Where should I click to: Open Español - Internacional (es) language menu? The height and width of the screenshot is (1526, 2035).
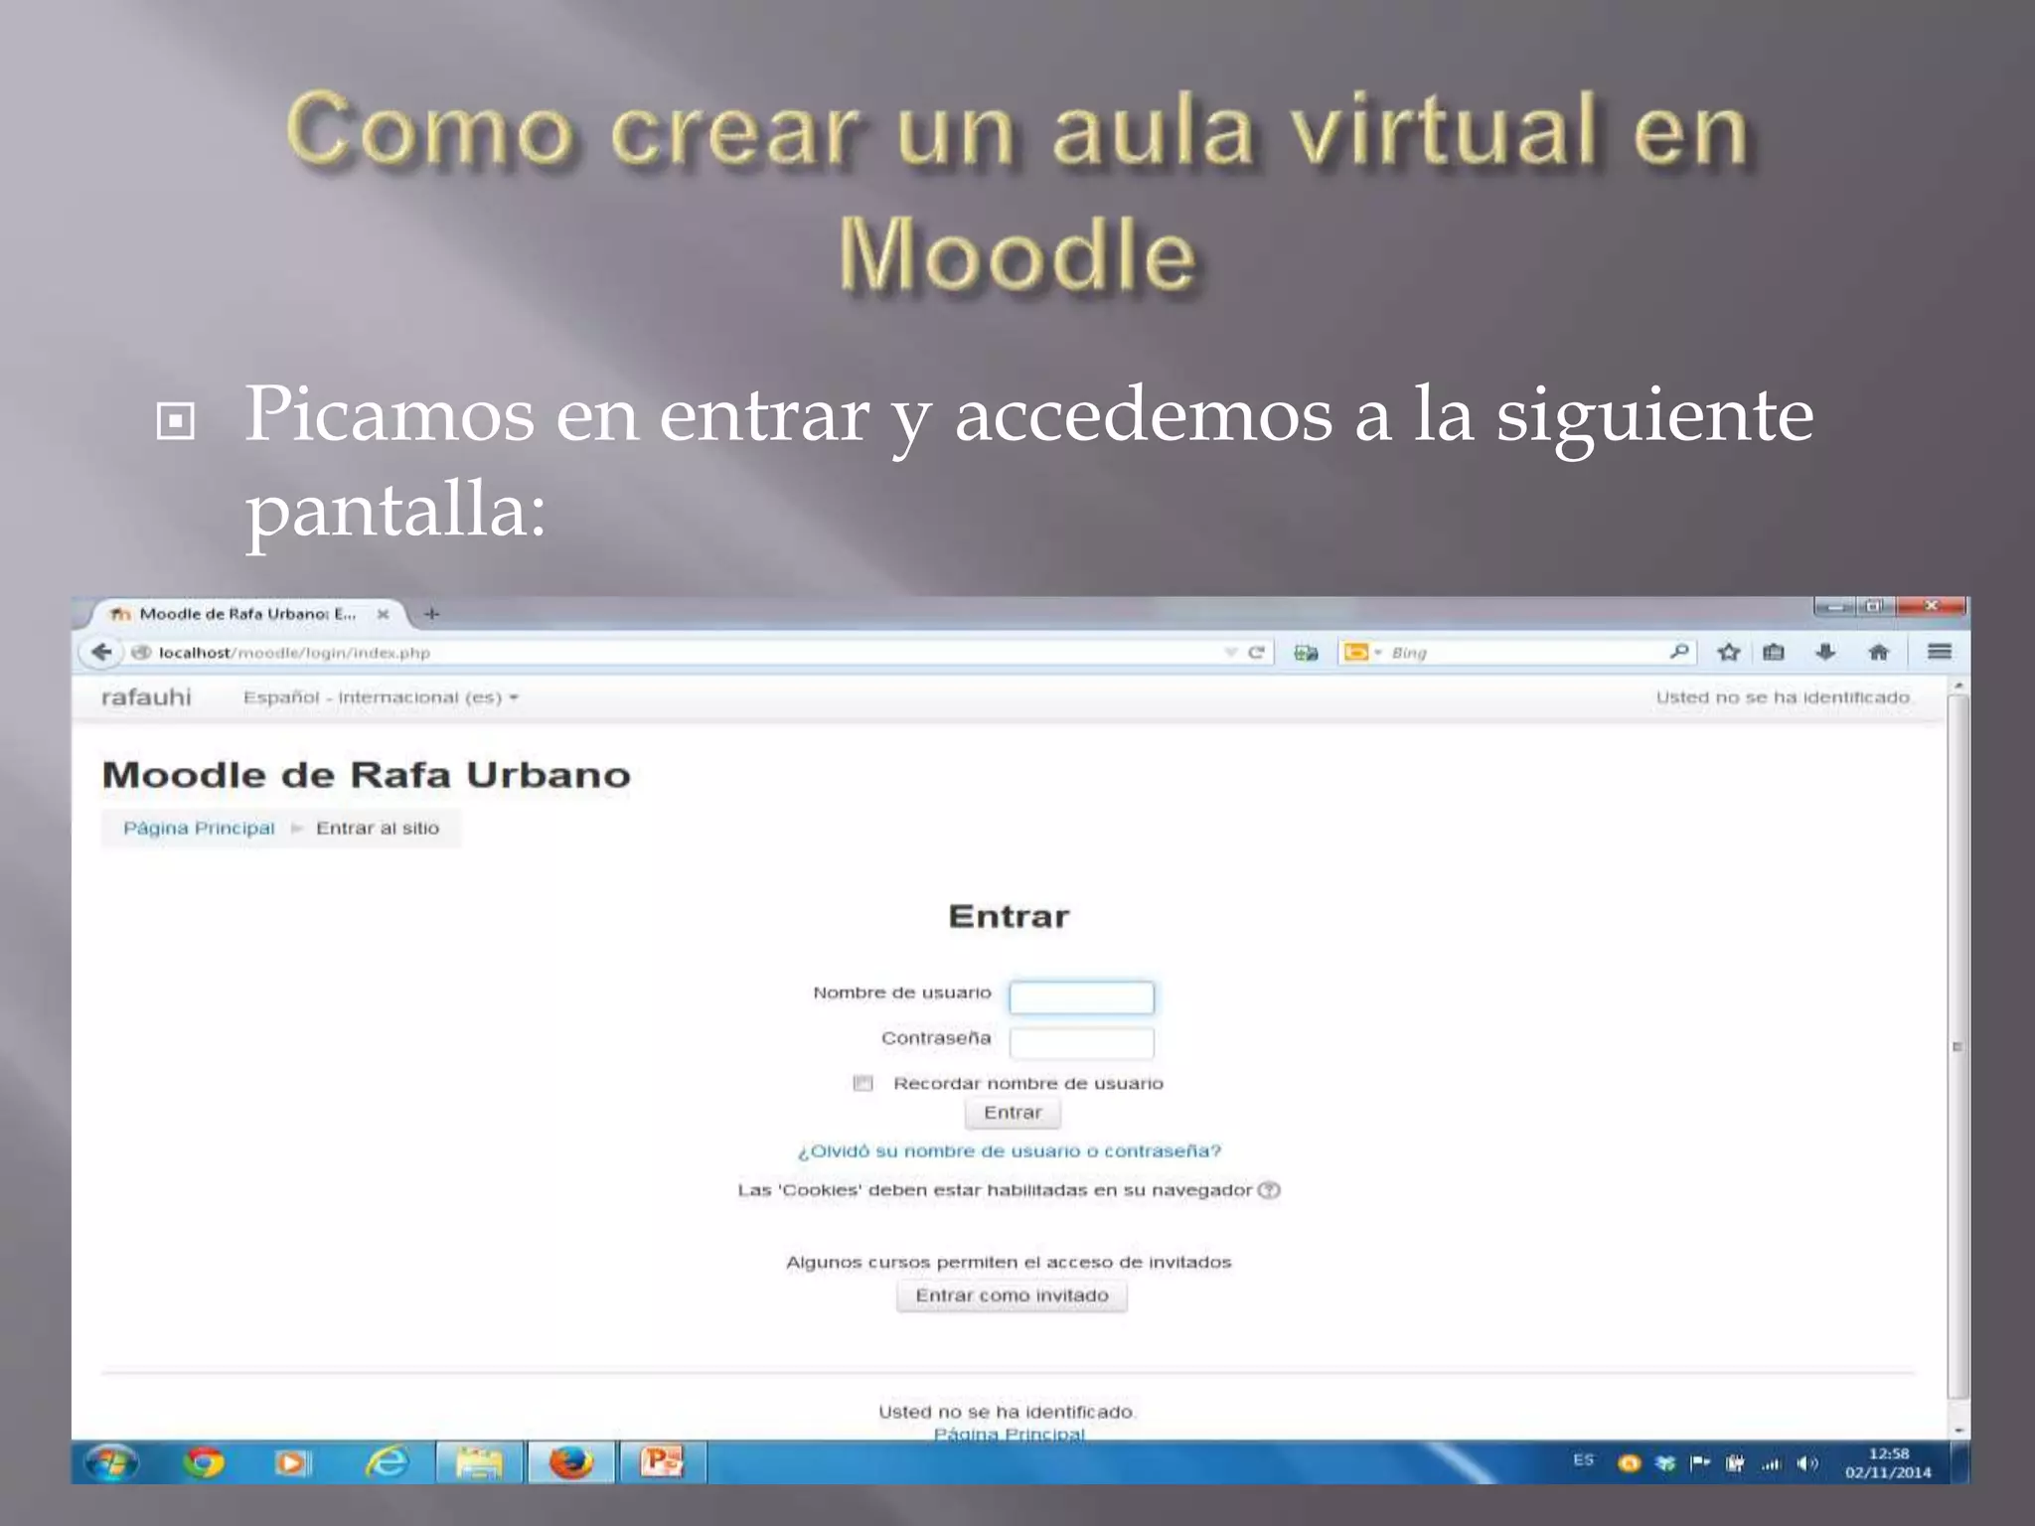tap(382, 697)
